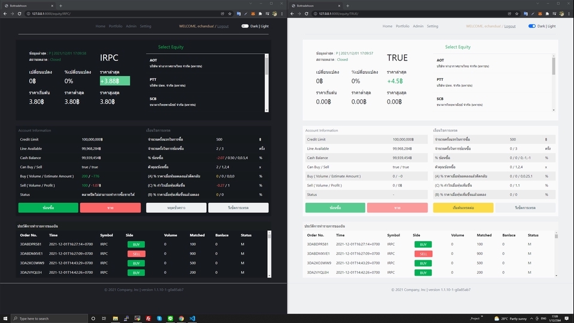Open Portfolio menu in left window
This screenshot has height=323, width=574.
(x=115, y=26)
